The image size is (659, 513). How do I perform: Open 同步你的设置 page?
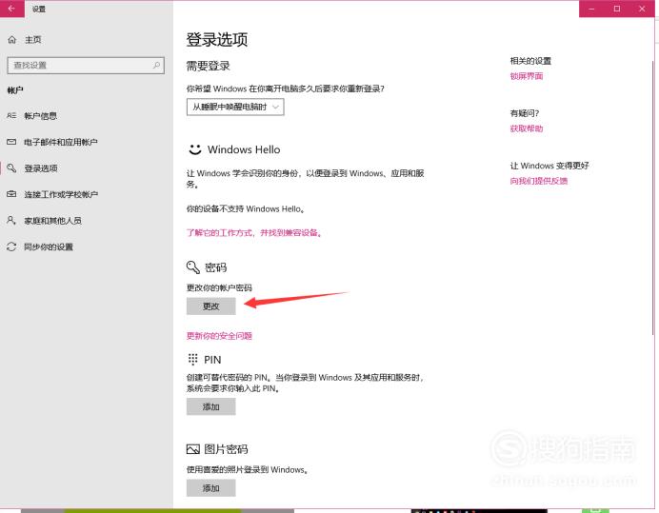click(49, 247)
